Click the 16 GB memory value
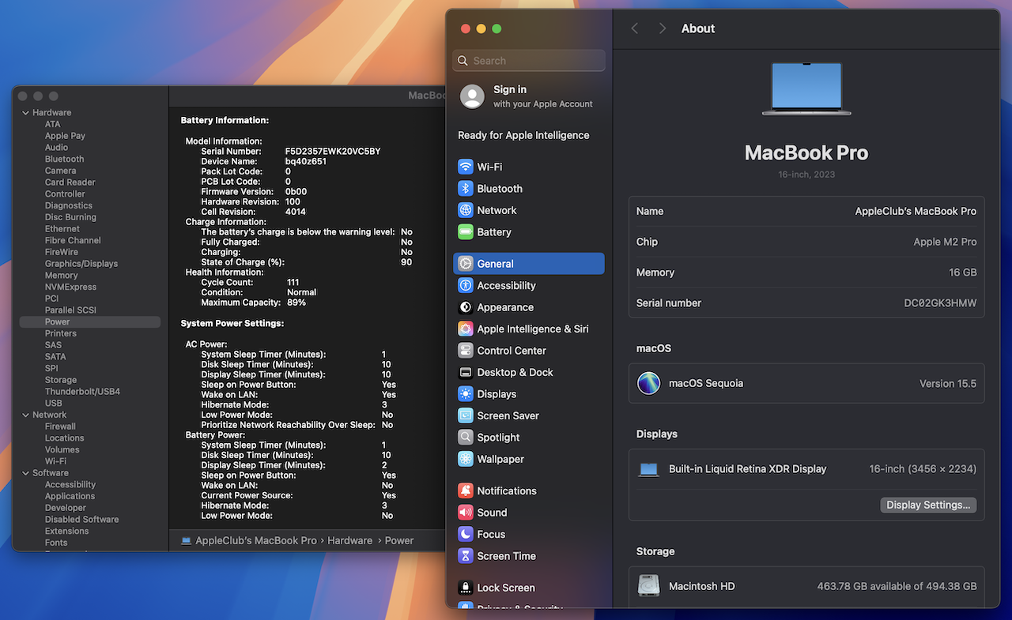 tap(963, 272)
